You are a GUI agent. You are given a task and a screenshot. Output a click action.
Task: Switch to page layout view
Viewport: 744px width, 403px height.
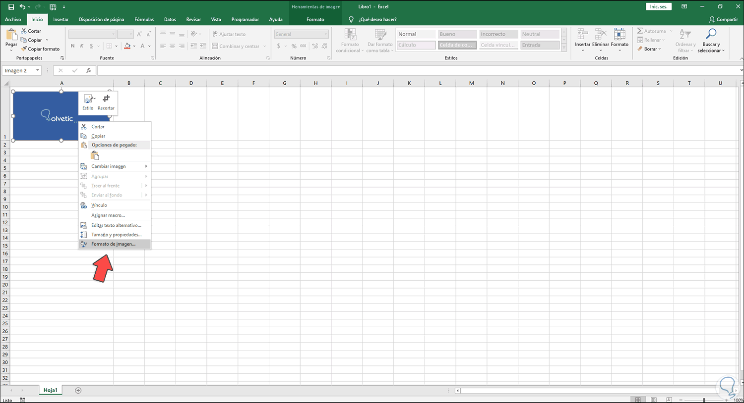coord(654,400)
